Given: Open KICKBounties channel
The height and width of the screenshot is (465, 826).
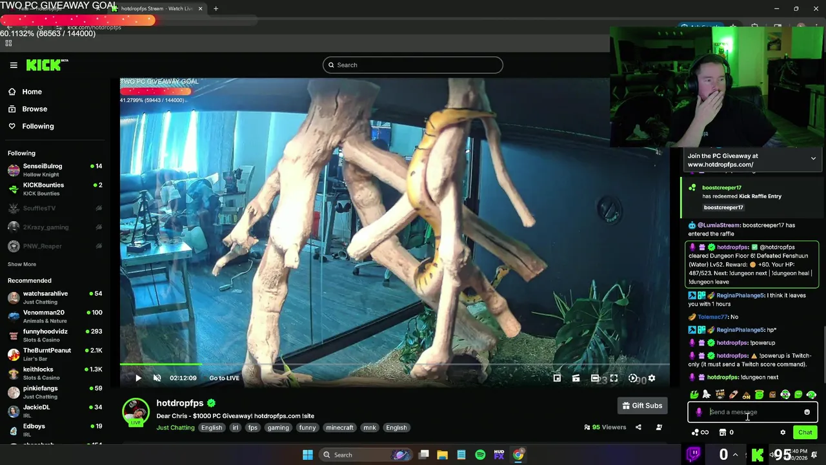Looking at the screenshot, I should (x=55, y=189).
